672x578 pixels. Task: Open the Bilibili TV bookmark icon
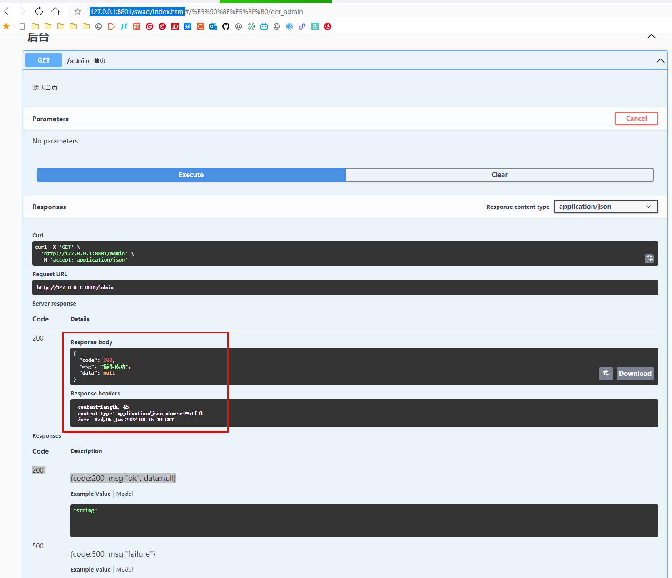[x=264, y=26]
